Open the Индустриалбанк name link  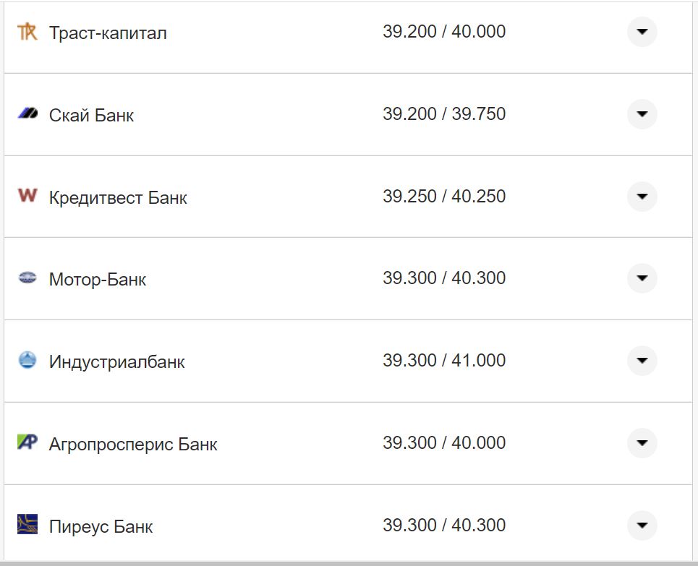point(116,361)
